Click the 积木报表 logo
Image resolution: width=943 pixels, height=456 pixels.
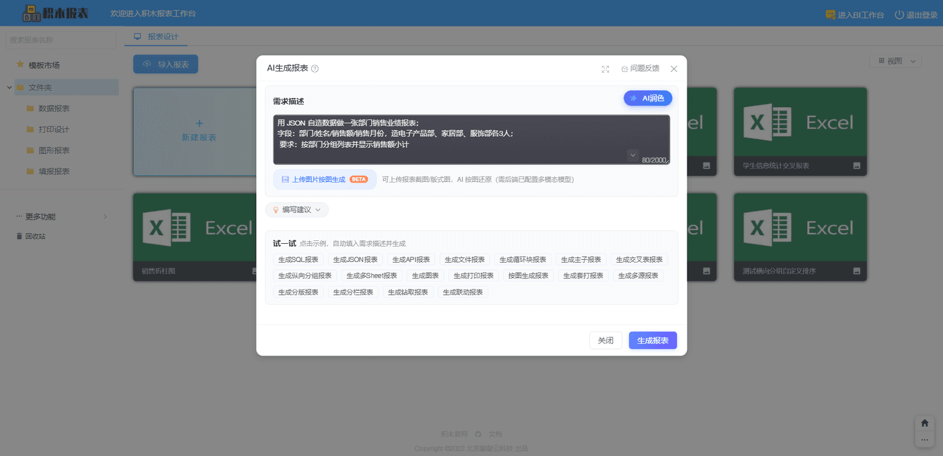[x=55, y=13]
